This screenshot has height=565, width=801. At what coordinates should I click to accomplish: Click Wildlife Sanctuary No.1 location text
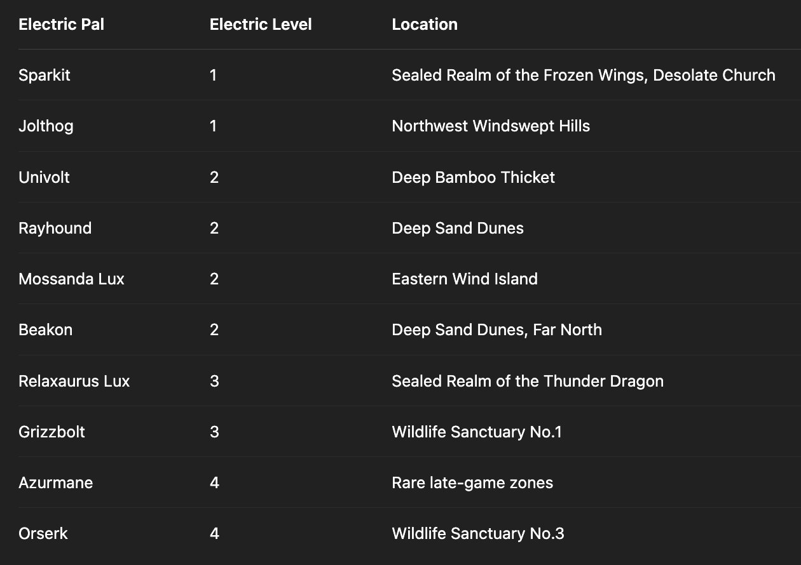click(477, 432)
